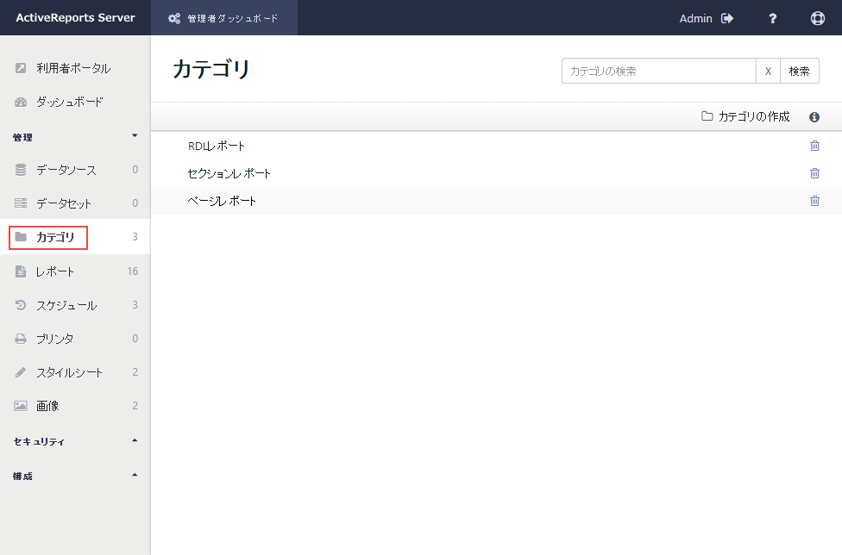The image size is (842, 555).
Task: Open スケジュール from the sidebar
Action: (x=66, y=305)
